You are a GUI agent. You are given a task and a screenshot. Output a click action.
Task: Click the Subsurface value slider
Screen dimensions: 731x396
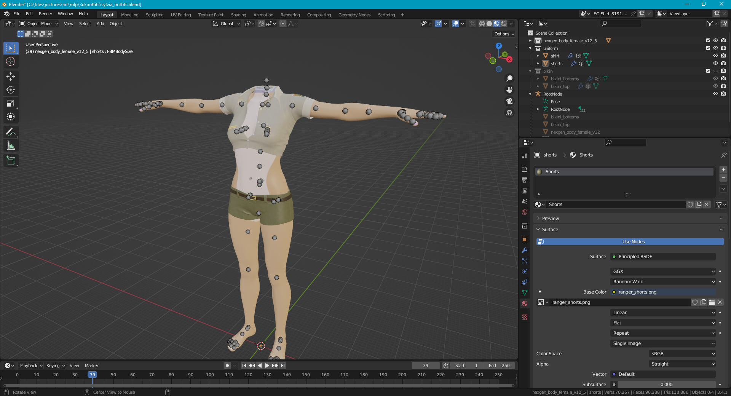(x=666, y=385)
